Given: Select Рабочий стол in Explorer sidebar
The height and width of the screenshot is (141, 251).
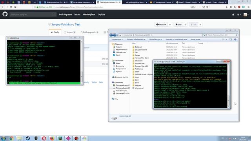Looking at the screenshot, I should 121,52.
